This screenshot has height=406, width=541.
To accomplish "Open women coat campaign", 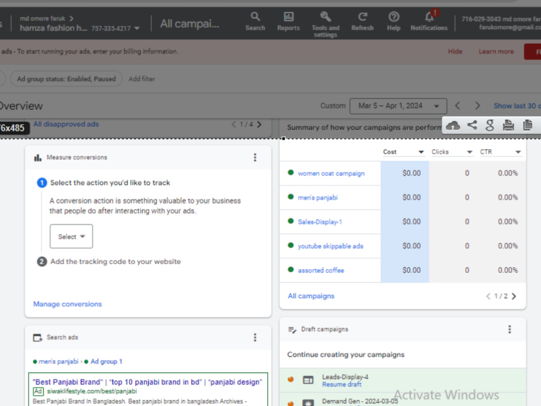I will coord(331,173).
